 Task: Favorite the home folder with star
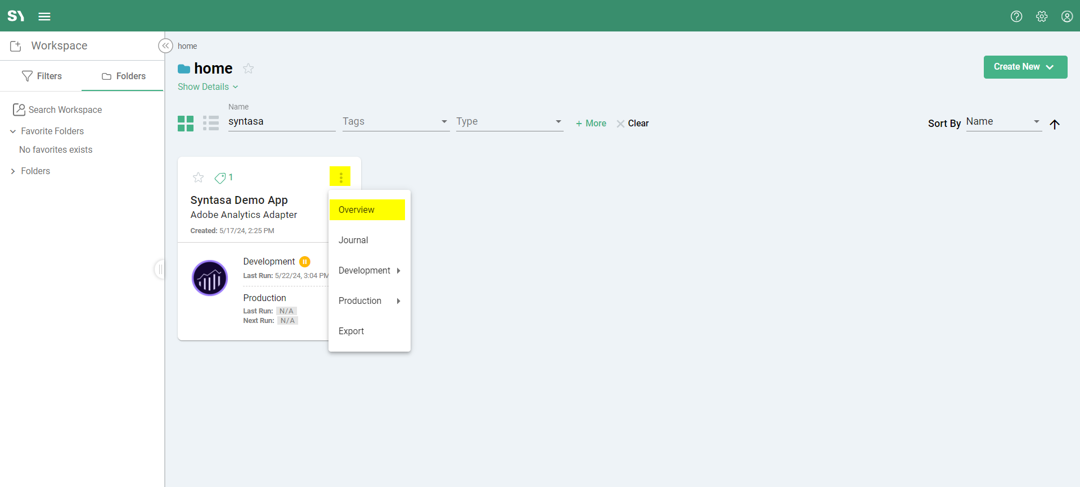pyautogui.click(x=248, y=69)
